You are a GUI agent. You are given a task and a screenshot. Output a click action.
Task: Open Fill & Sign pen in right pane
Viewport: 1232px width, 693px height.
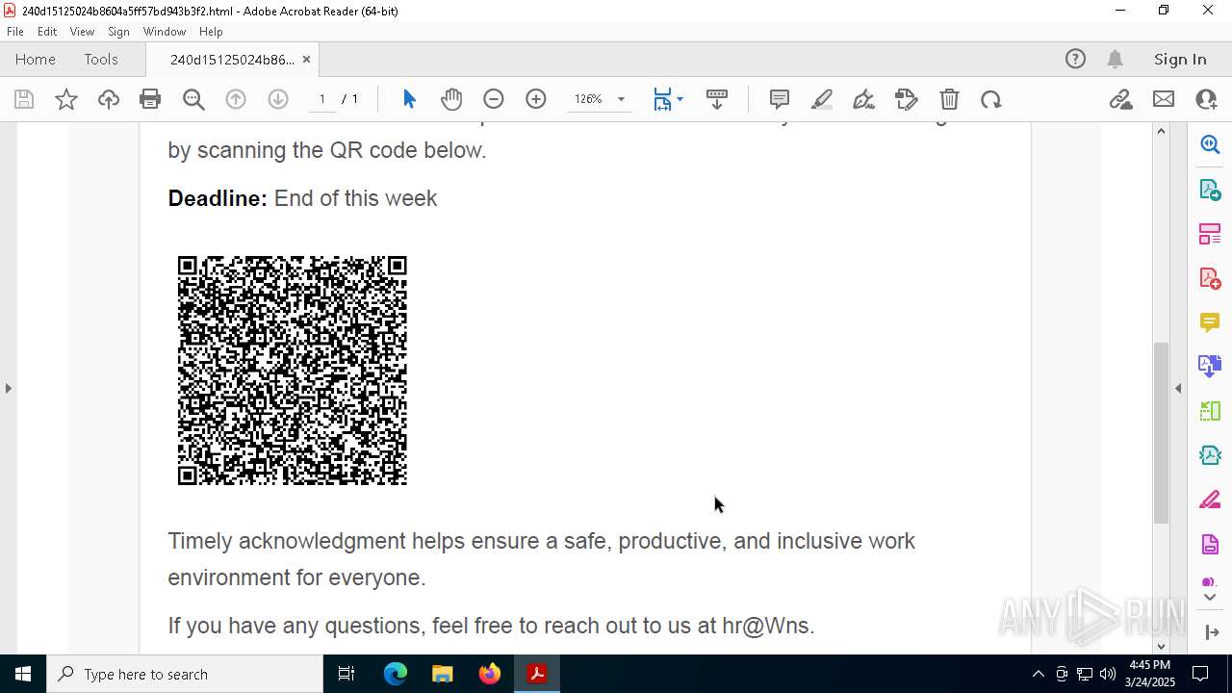pos(1210,500)
